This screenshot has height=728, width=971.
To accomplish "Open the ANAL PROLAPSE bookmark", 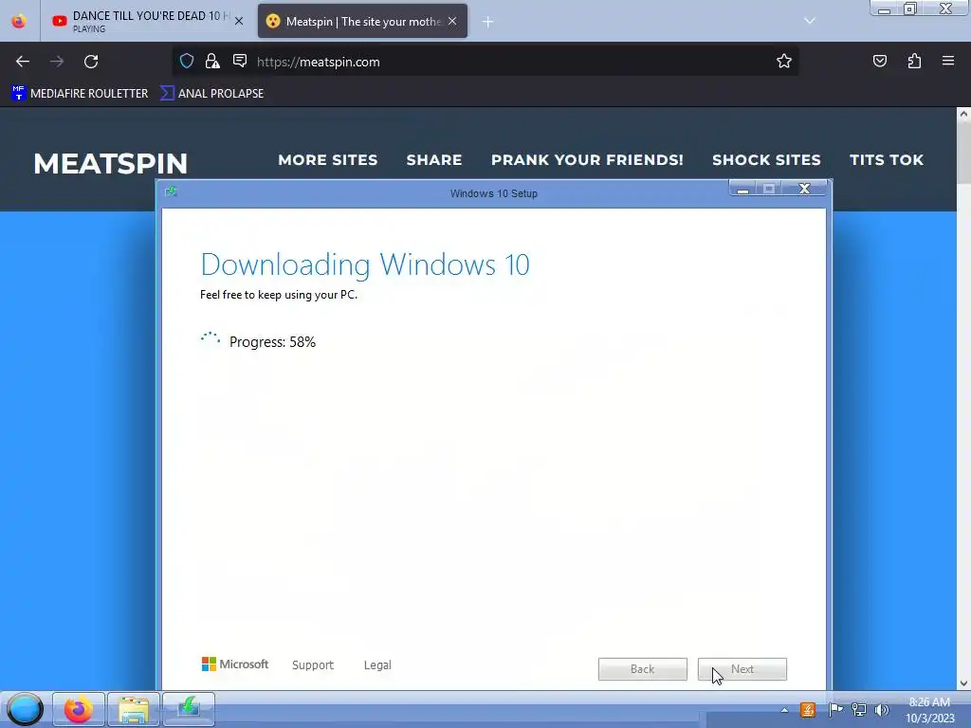I will (211, 94).
